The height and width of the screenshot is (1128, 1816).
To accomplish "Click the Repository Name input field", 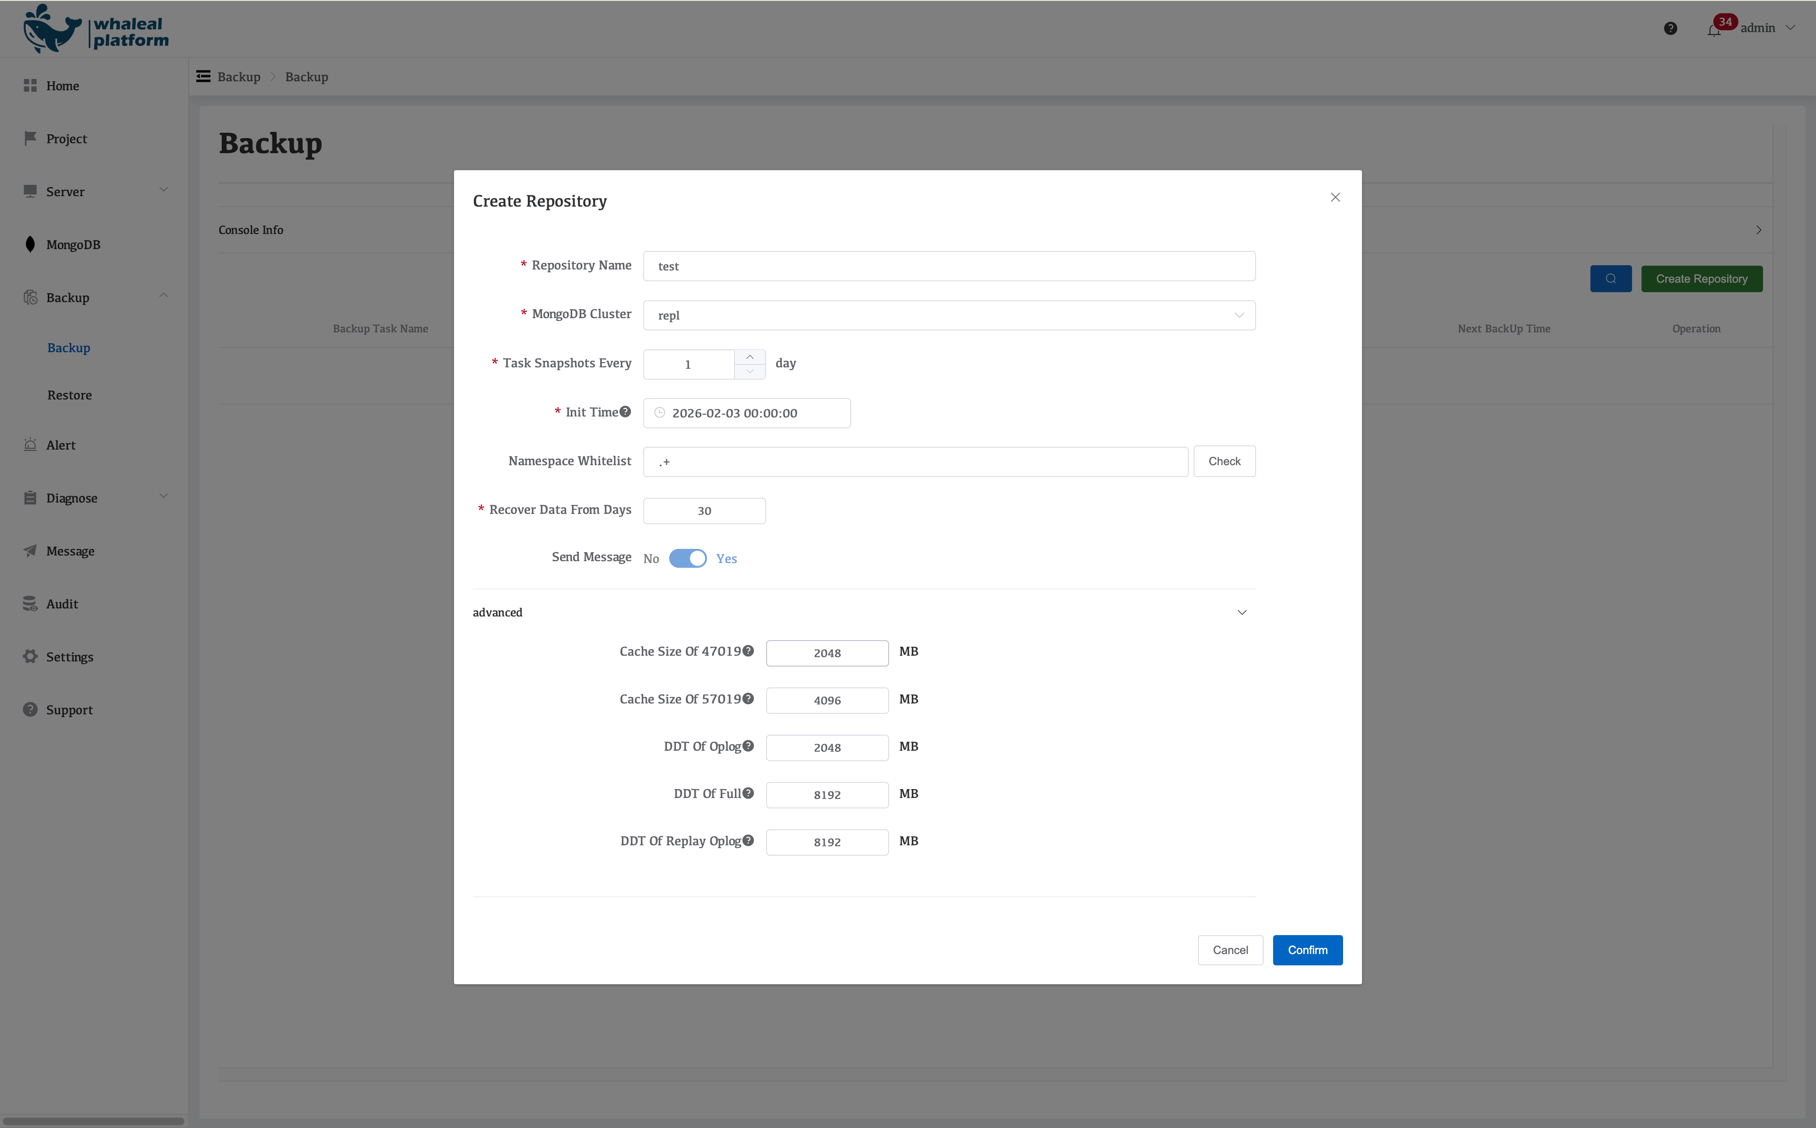I will point(948,266).
